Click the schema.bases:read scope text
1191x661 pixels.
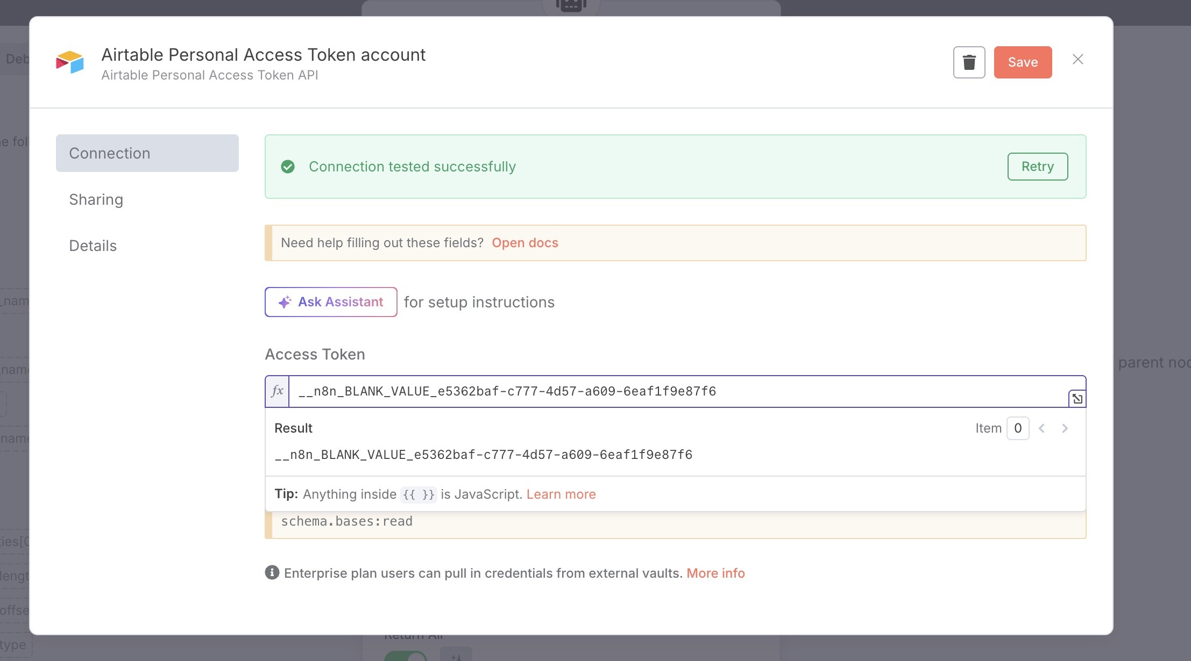point(347,521)
